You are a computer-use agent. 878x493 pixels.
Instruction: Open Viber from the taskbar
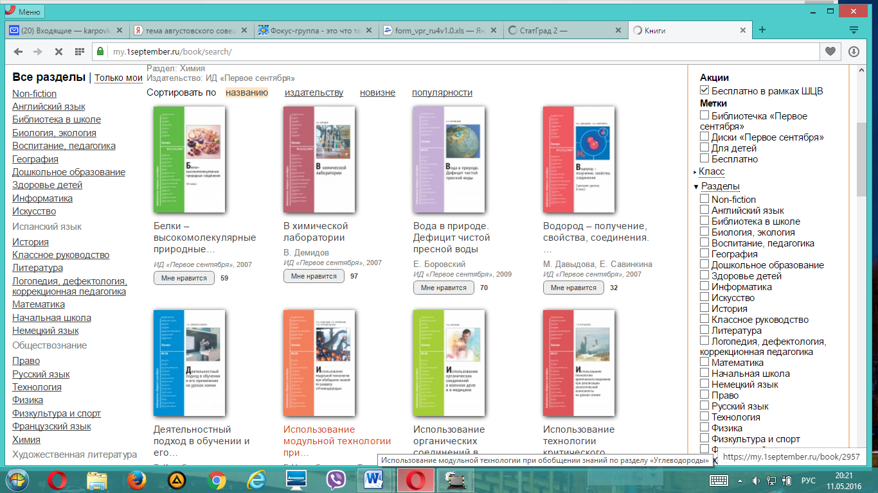(336, 480)
